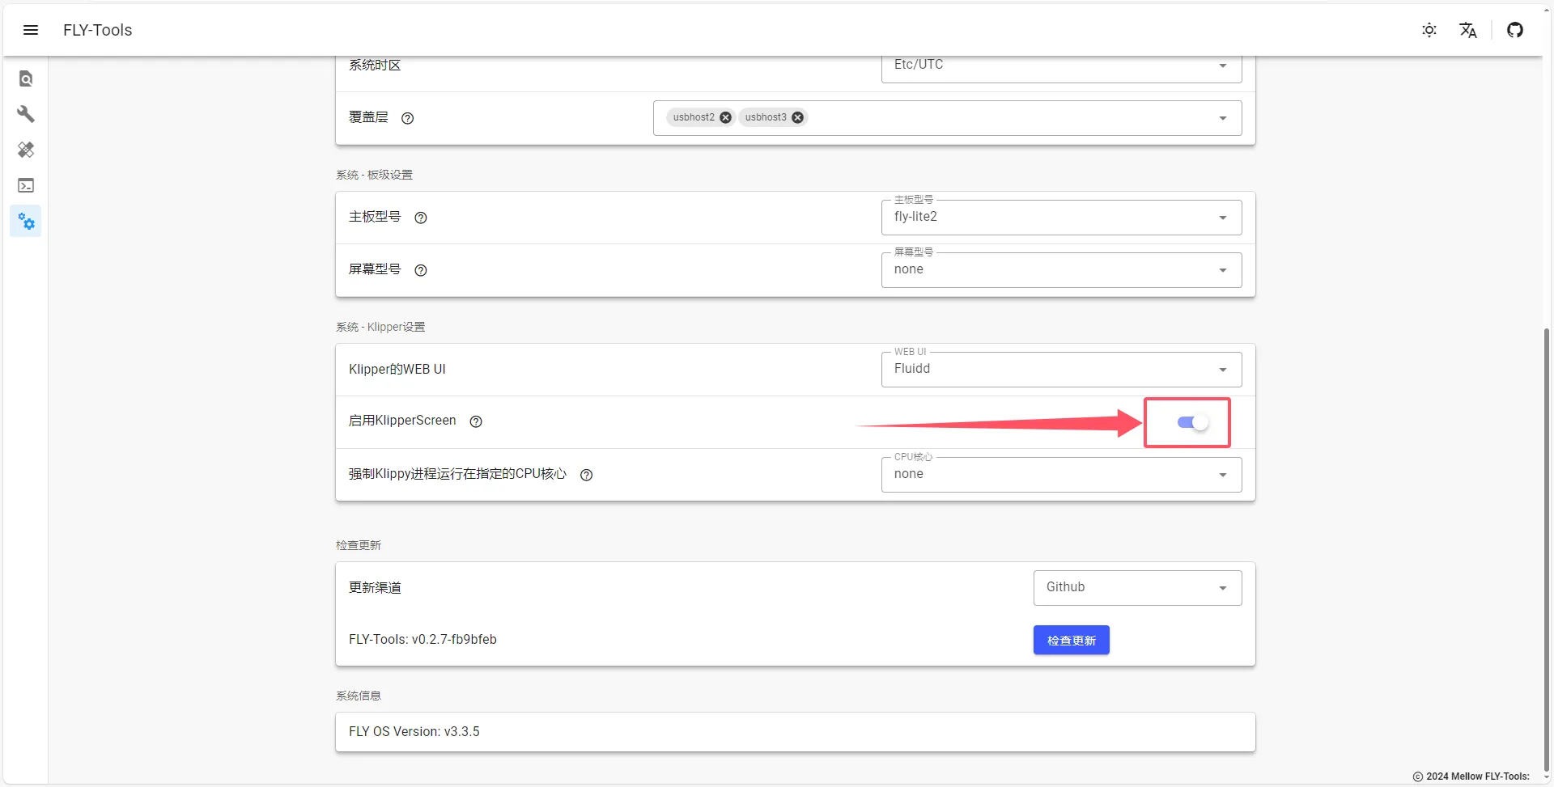Click the 检查更新 button
The height and width of the screenshot is (787, 1554).
pyautogui.click(x=1071, y=640)
